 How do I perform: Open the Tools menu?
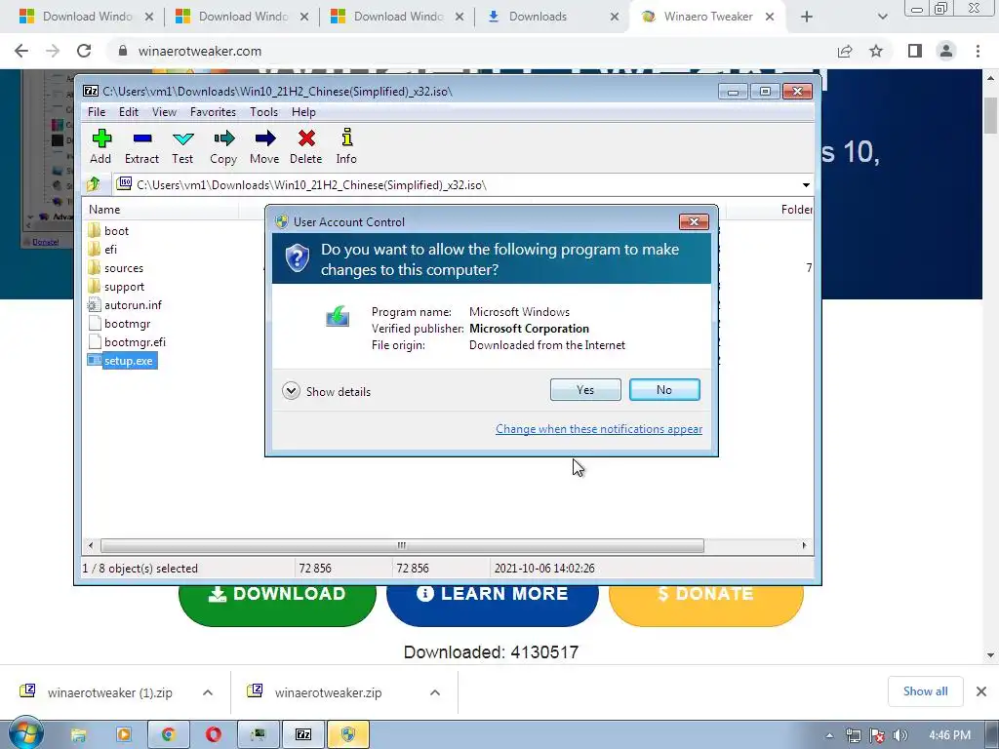pyautogui.click(x=263, y=112)
